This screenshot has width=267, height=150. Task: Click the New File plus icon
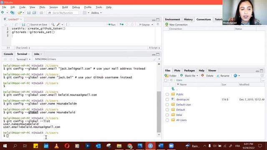pyautogui.click(x=3, y=12)
